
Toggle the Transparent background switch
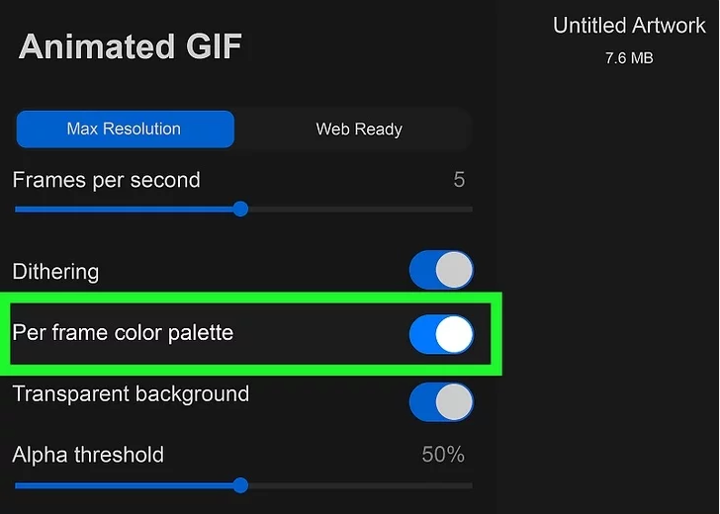[441, 402]
